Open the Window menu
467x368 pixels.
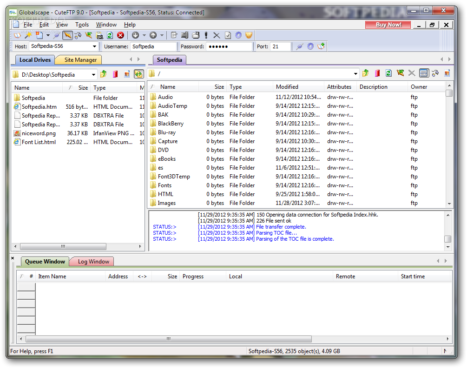coord(106,25)
